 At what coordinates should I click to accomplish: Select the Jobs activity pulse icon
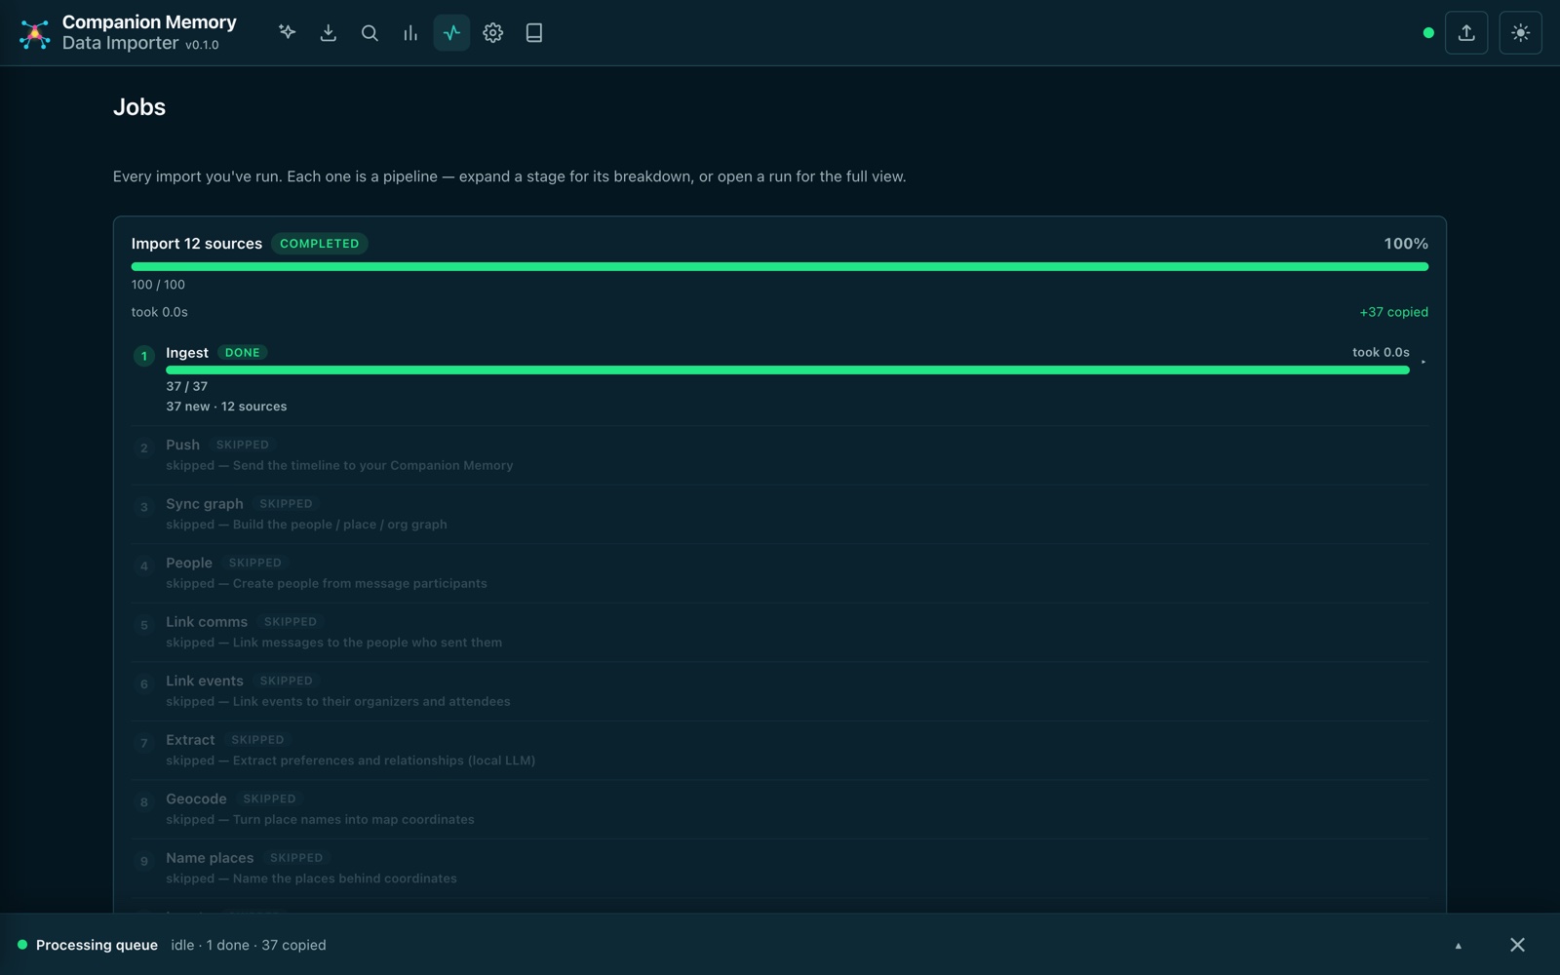pyautogui.click(x=451, y=33)
